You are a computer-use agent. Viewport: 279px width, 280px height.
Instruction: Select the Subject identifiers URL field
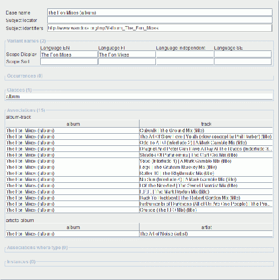160,28
